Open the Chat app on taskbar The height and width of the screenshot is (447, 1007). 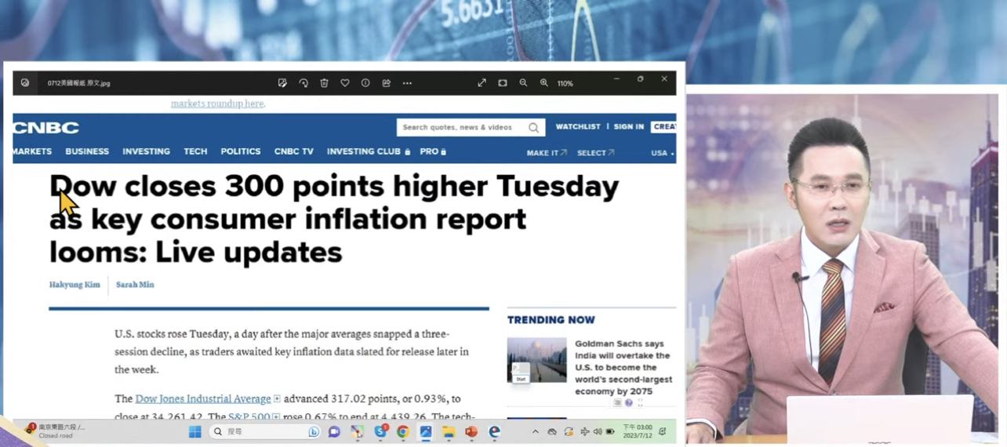334,431
